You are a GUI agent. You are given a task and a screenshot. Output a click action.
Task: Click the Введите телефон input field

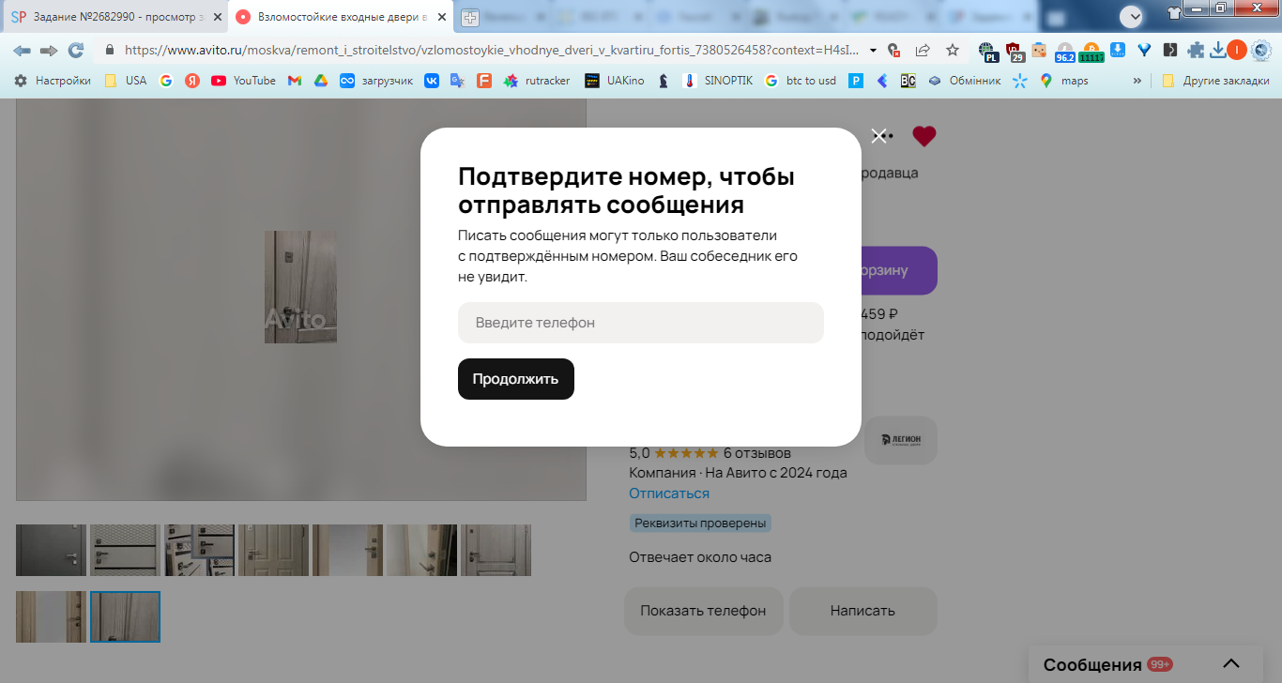[641, 323]
